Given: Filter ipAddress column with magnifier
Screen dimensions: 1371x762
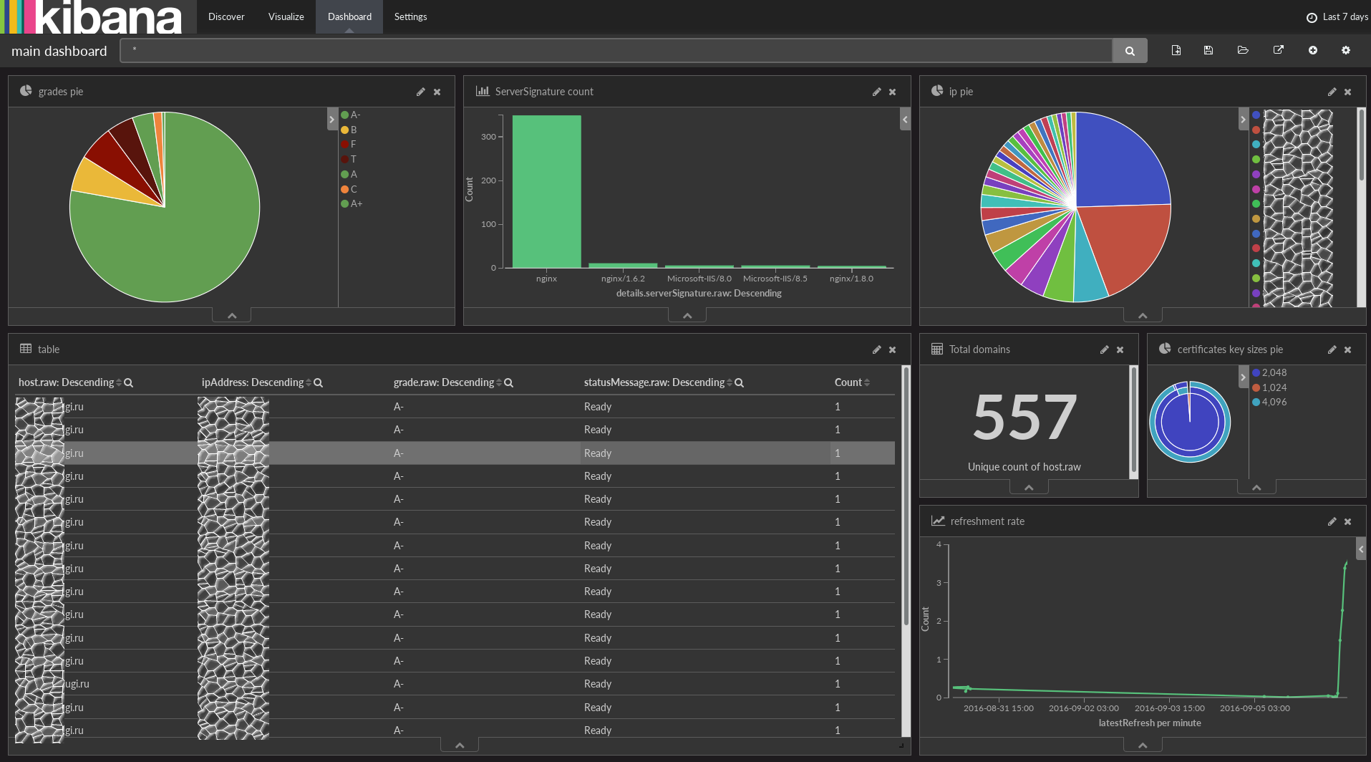Looking at the screenshot, I should [x=319, y=383].
